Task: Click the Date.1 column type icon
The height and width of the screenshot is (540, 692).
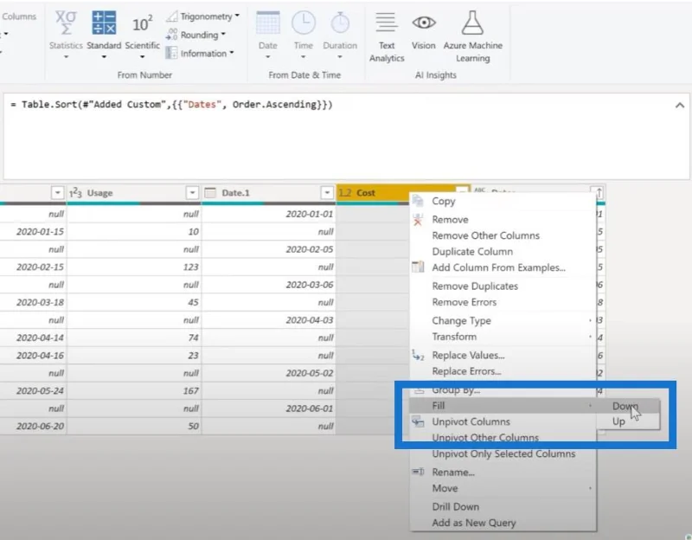Action: (210, 193)
